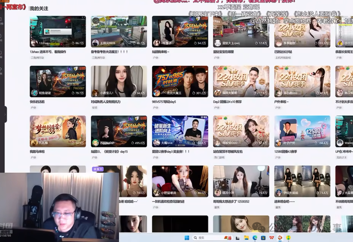
Task: Click the 蛋挞大王qwq streamer avatar
Action: (x=218, y=43)
